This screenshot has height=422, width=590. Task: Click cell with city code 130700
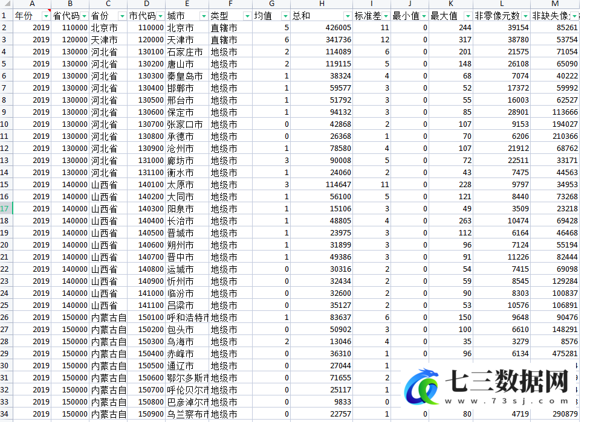pyautogui.click(x=146, y=124)
